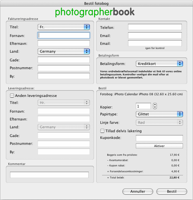The width and height of the screenshot is (193, 200).
Task: Click the billing Gade input field
Action: (x=64, y=60)
